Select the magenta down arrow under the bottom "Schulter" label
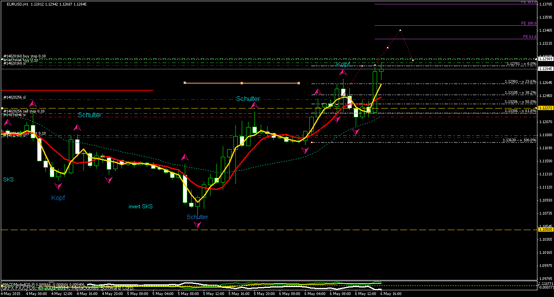The height and width of the screenshot is (297, 554). (197, 225)
